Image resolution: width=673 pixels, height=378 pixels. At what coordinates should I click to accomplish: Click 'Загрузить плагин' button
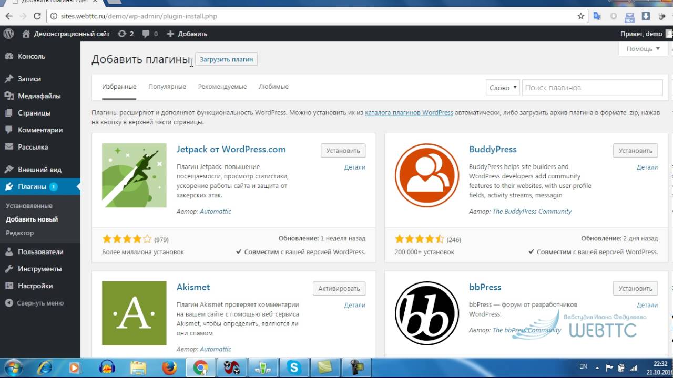pos(226,59)
